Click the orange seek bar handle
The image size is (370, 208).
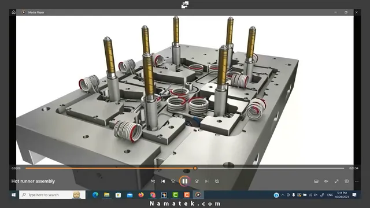pyautogui.click(x=195, y=168)
